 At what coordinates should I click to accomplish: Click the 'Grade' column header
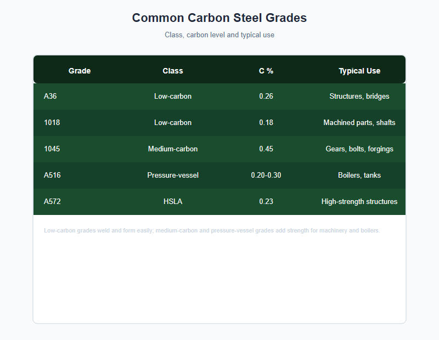point(80,71)
